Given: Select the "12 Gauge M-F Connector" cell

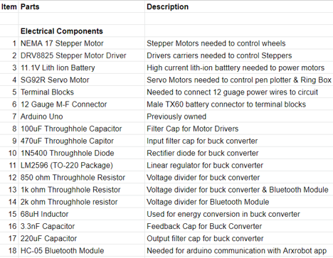Looking at the screenshot, I should tap(82, 104).
